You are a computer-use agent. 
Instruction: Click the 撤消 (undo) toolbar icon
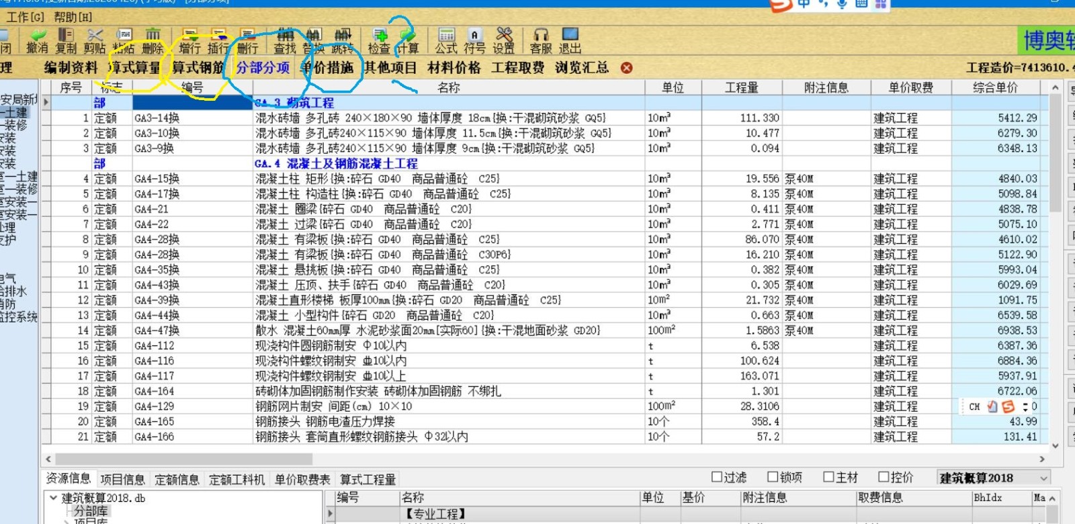(37, 40)
